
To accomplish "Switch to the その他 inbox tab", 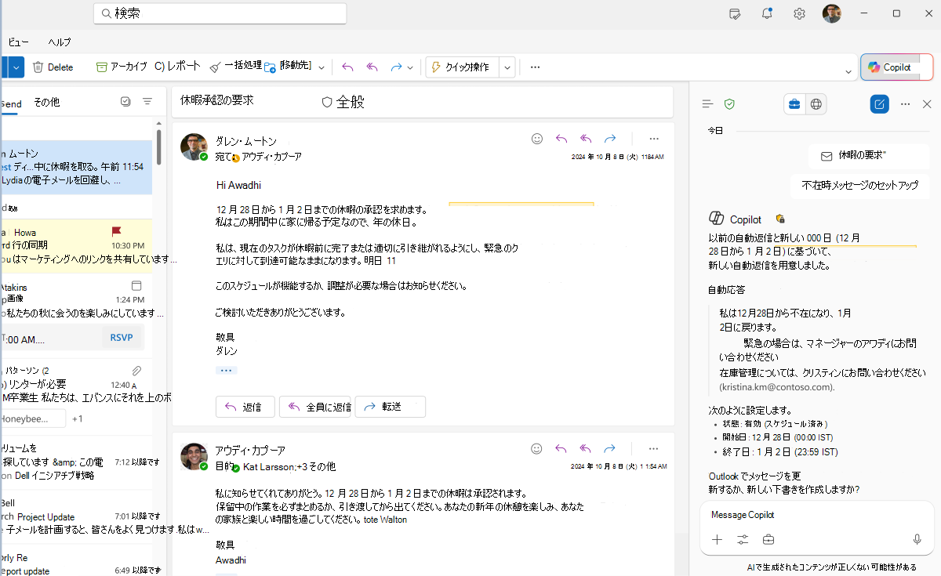I will click(x=46, y=103).
